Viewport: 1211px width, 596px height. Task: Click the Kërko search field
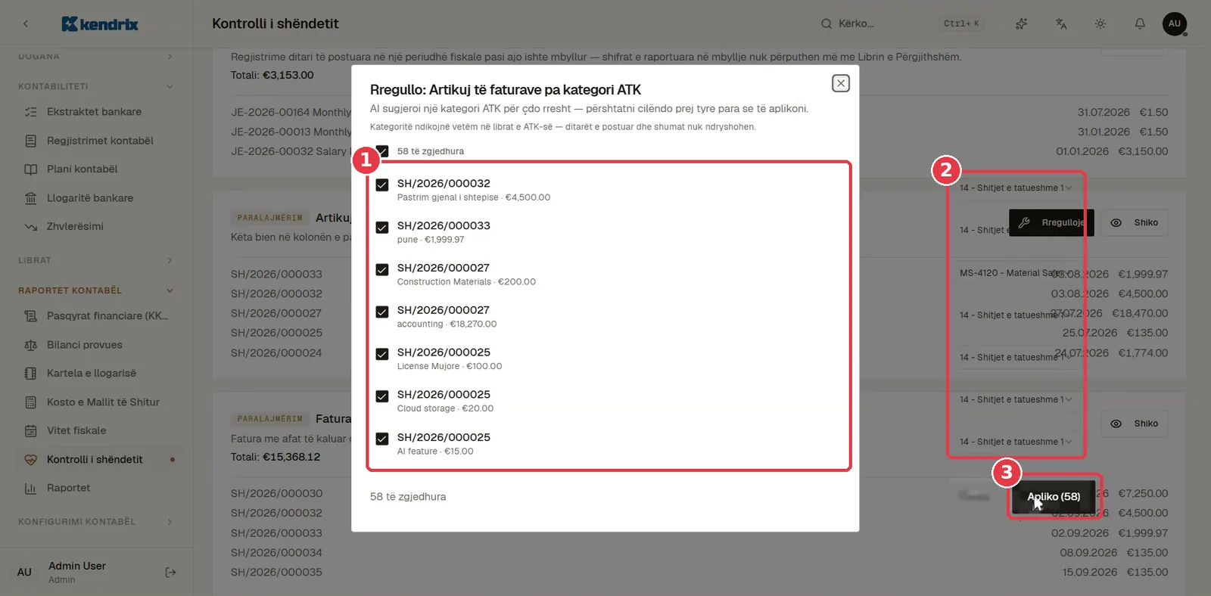pyautogui.click(x=901, y=23)
